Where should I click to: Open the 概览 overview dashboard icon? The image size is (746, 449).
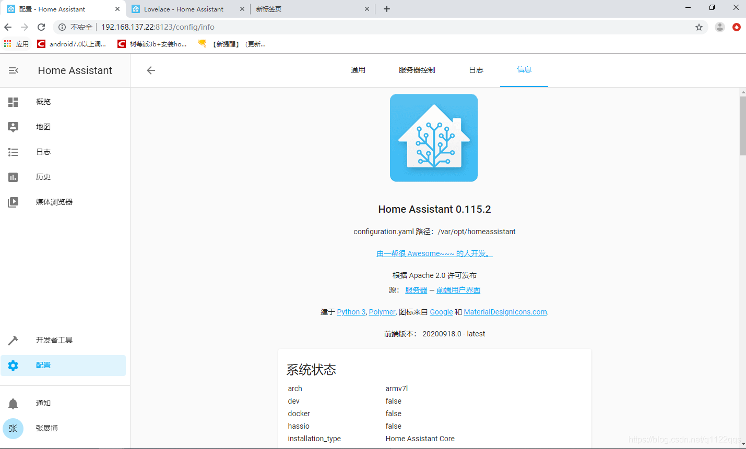(13, 102)
